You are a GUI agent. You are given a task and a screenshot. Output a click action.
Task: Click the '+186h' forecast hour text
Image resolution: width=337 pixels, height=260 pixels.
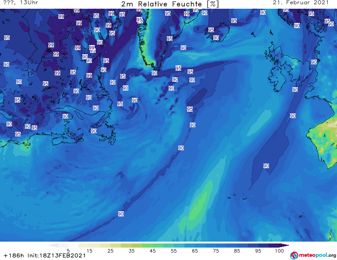pyautogui.click(x=14, y=255)
